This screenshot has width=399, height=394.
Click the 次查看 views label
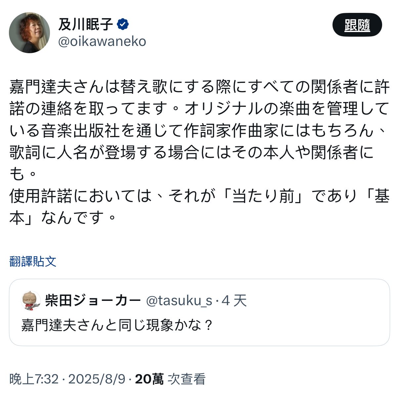(x=187, y=379)
